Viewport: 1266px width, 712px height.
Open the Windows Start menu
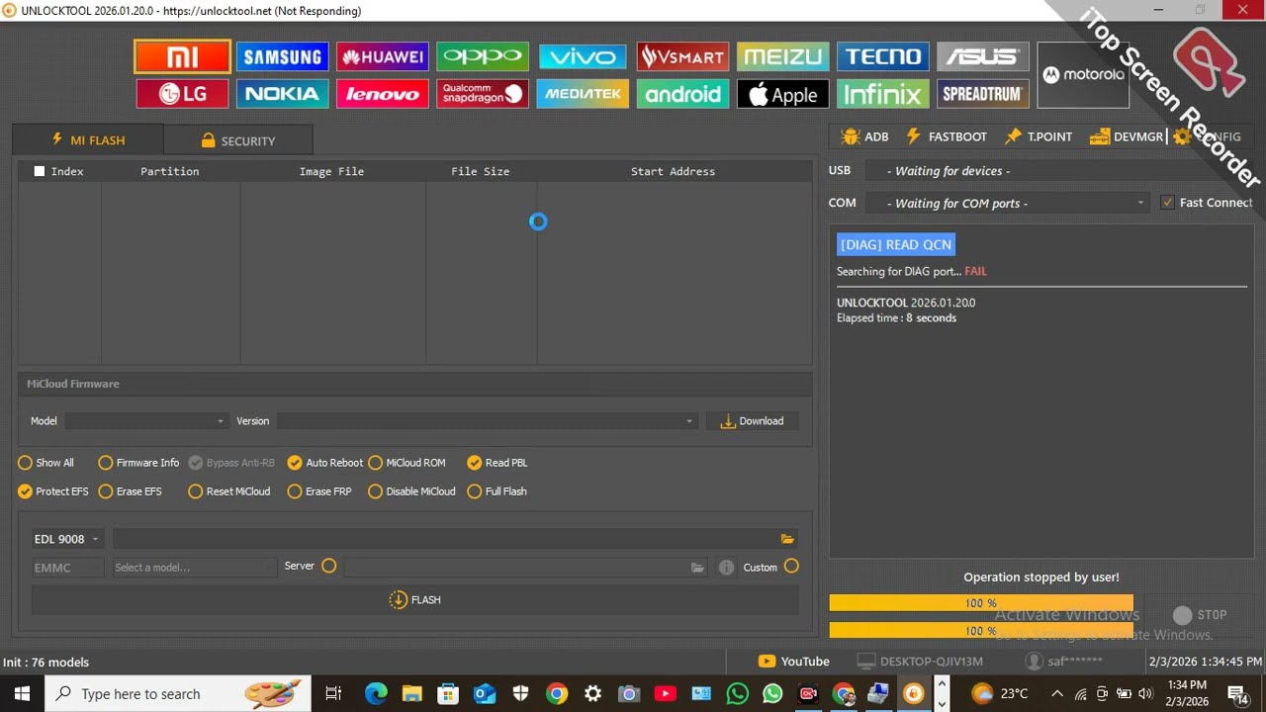tap(22, 693)
